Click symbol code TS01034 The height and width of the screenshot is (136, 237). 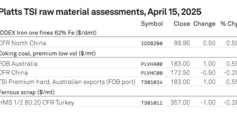coord(152,82)
